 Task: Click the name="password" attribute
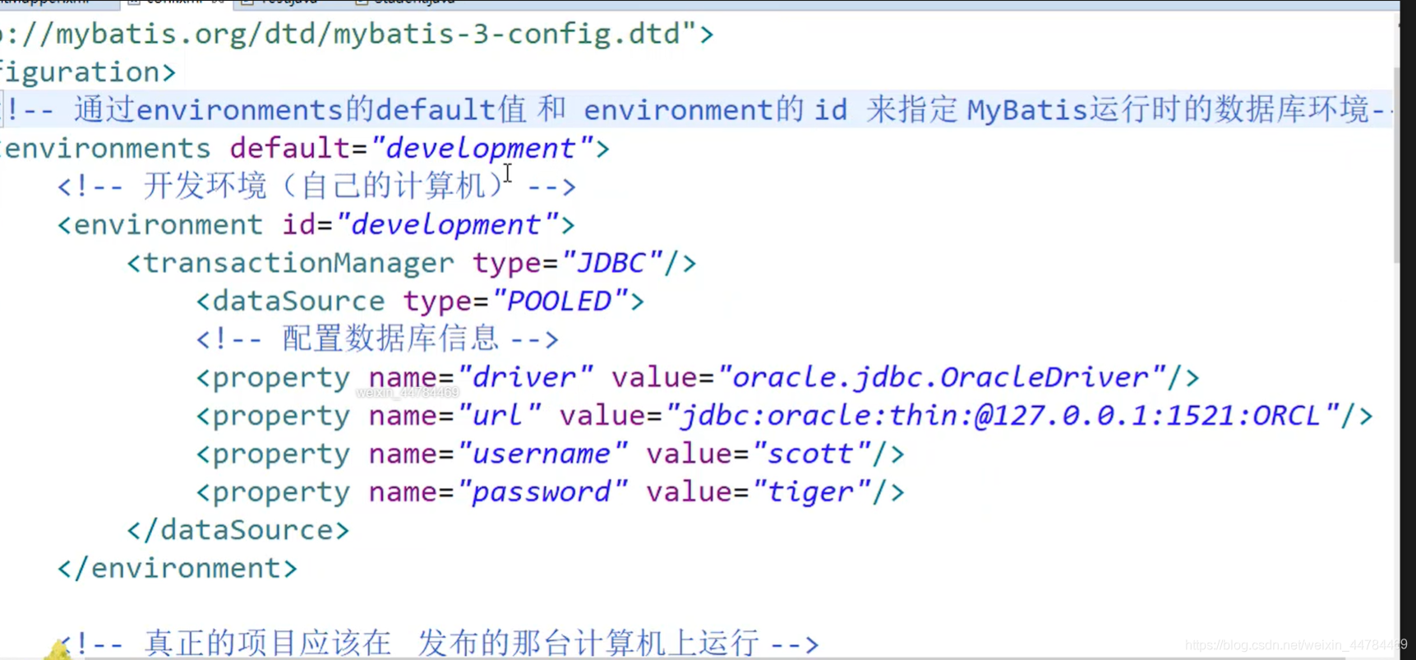[498, 492]
